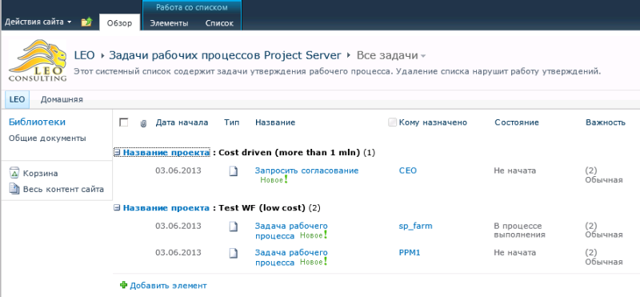Click document icon in sp_farm task row
Viewport: 640px width, 297px height.
click(x=233, y=227)
